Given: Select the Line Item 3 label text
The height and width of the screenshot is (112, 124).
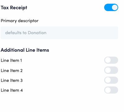Looking at the screenshot, I should point(12,80).
